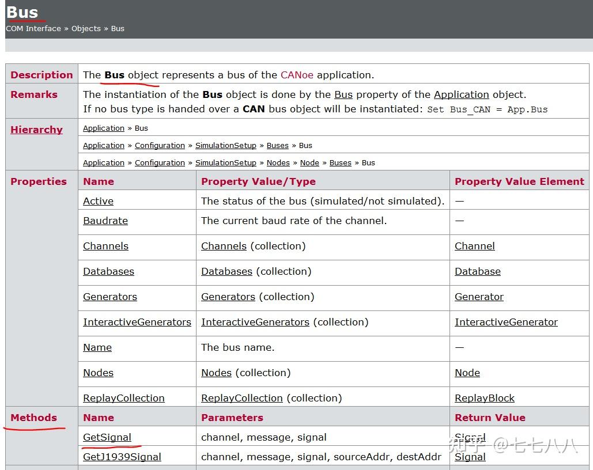This screenshot has height=470, width=593.
Task: Open the ReplayBlock element link
Action: click(484, 398)
